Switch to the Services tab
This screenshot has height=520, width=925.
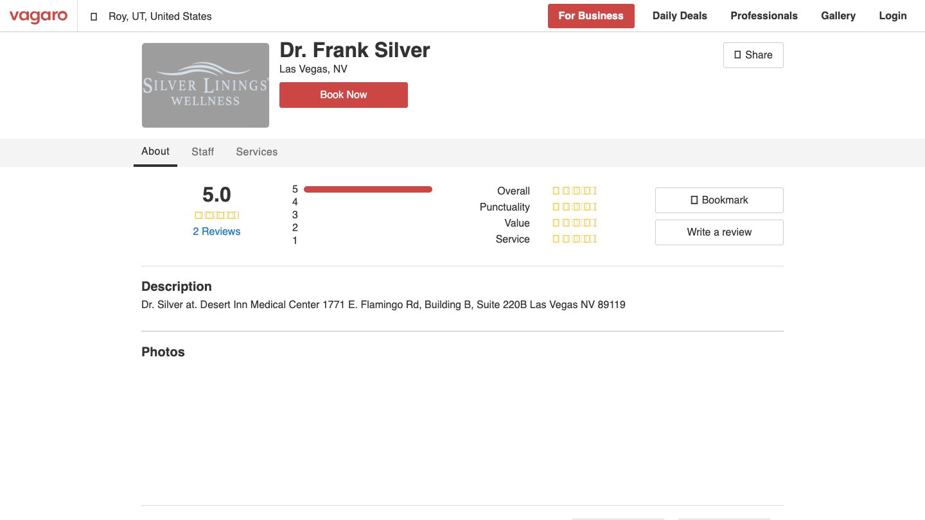pos(256,152)
